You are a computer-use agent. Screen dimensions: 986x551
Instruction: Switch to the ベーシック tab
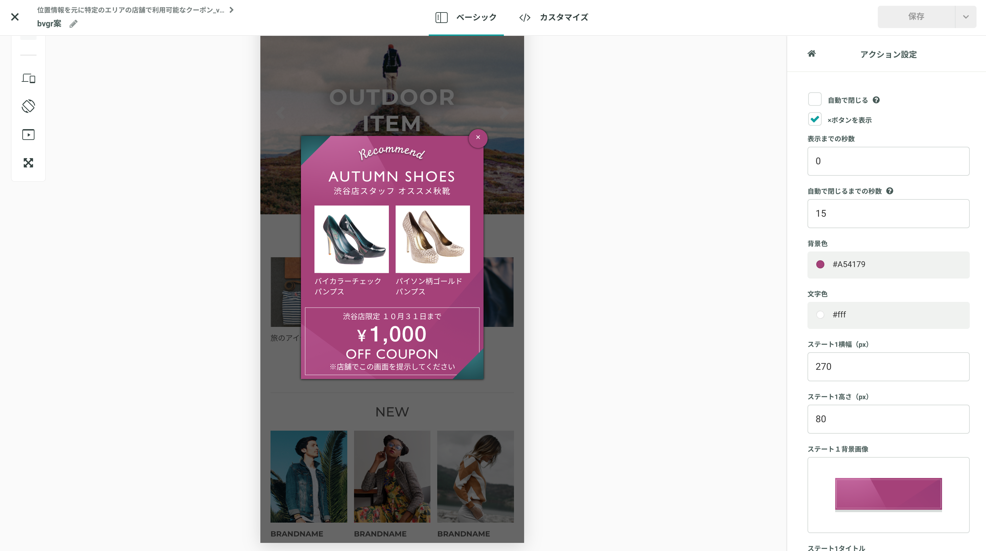coord(466,17)
